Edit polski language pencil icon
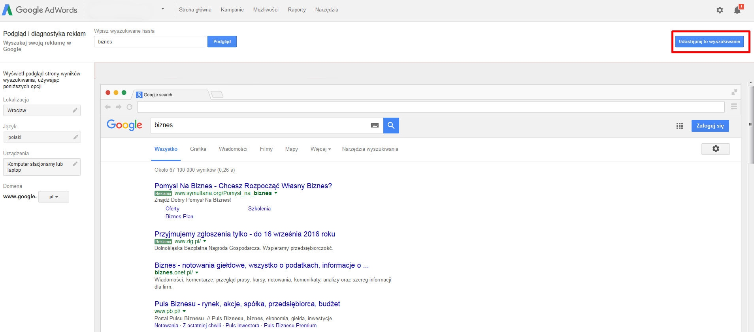754x332 pixels. tap(75, 137)
